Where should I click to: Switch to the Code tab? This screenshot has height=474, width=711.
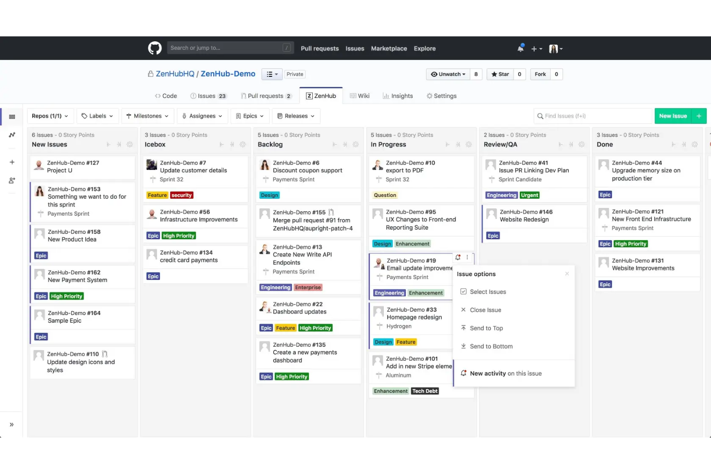tap(166, 96)
